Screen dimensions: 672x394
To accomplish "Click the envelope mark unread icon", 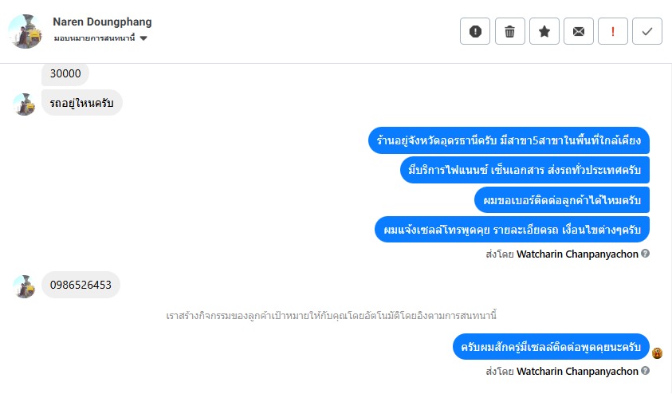I will tap(579, 31).
